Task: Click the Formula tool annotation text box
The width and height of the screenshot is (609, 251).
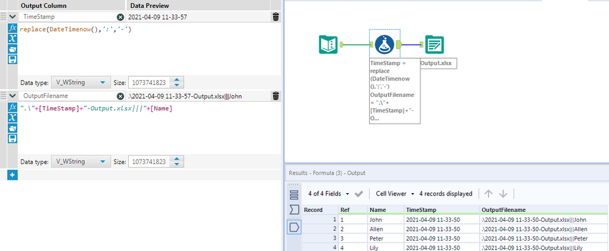Action: [x=395, y=91]
